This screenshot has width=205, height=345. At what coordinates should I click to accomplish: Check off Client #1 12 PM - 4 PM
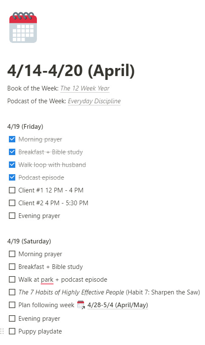pyautogui.click(x=12, y=190)
